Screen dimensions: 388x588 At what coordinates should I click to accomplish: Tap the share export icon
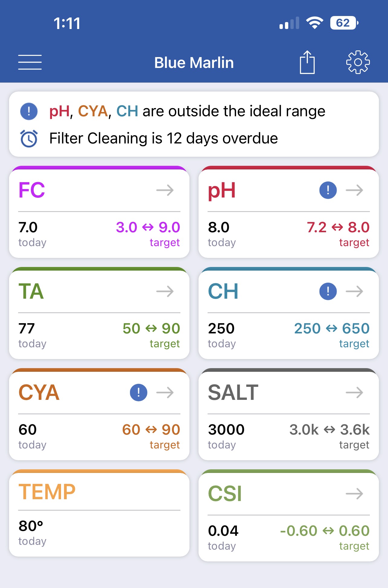pyautogui.click(x=307, y=62)
